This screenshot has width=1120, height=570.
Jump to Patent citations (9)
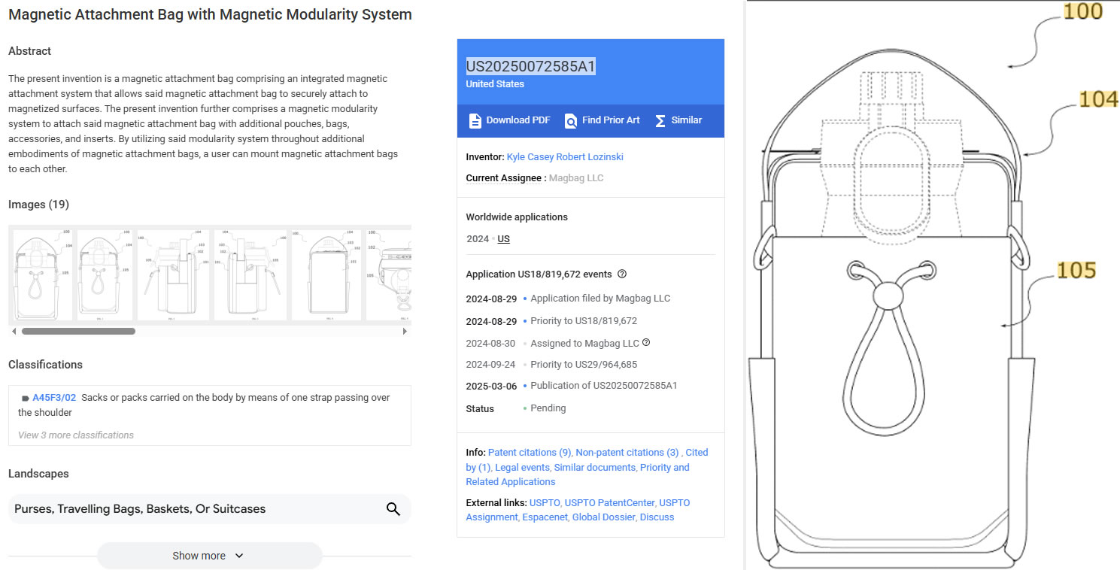[x=530, y=453]
